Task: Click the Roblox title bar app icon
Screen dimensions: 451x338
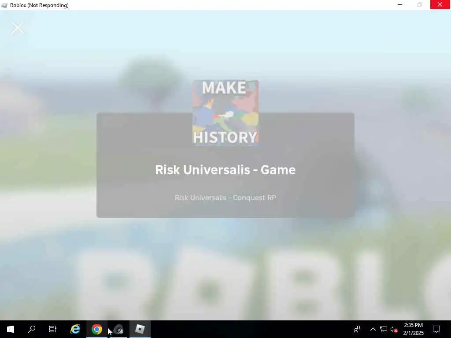Action: (4, 5)
